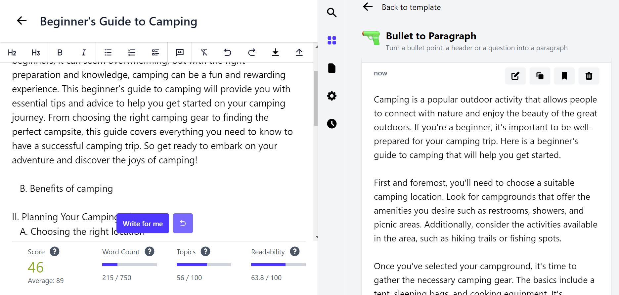The image size is (619, 295).
Task: Undo the last edit in the toolbar
Action: [x=228, y=53]
